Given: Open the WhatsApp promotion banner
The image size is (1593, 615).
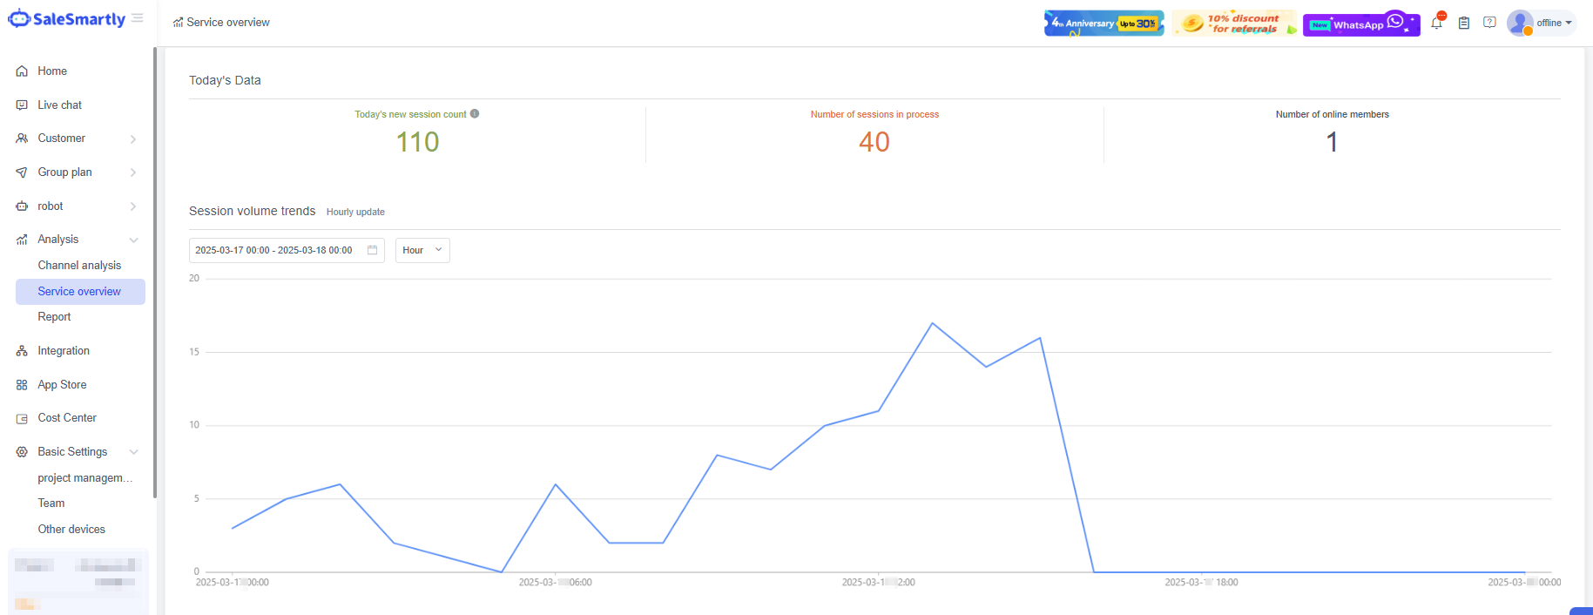Looking at the screenshot, I should [x=1360, y=24].
